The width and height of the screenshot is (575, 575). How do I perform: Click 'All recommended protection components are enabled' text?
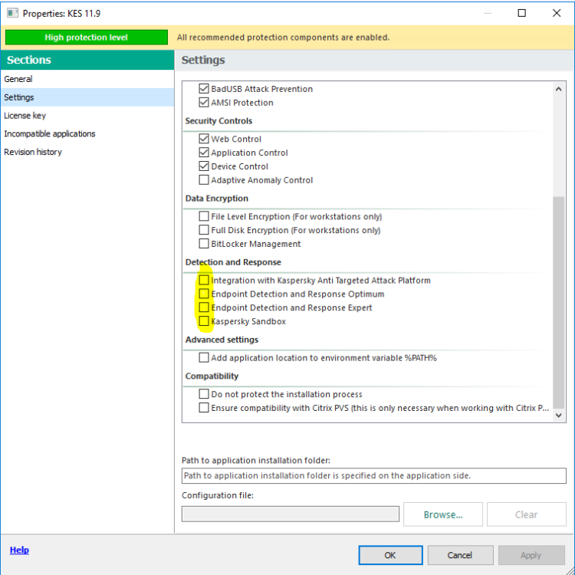pyautogui.click(x=283, y=38)
